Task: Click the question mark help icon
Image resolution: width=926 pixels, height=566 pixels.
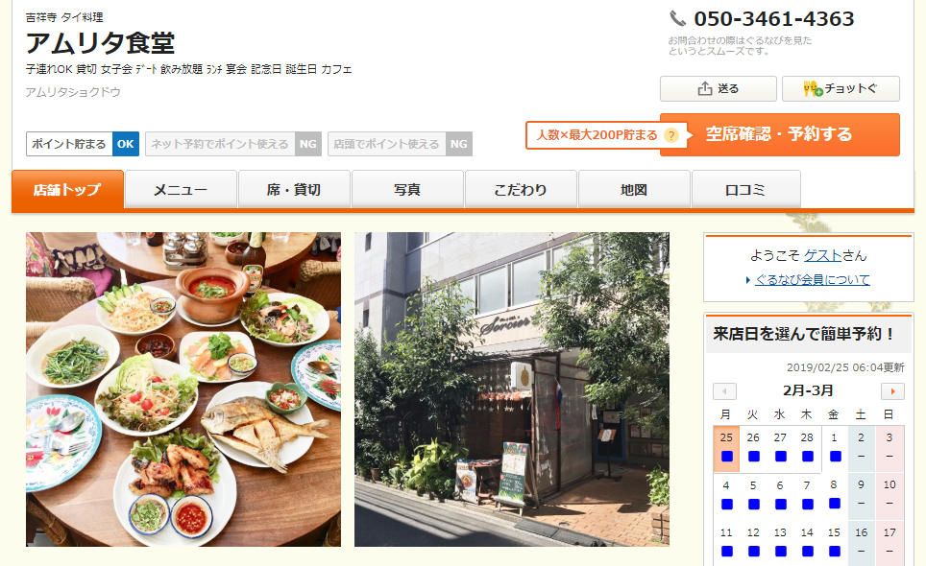Action: 670,135
